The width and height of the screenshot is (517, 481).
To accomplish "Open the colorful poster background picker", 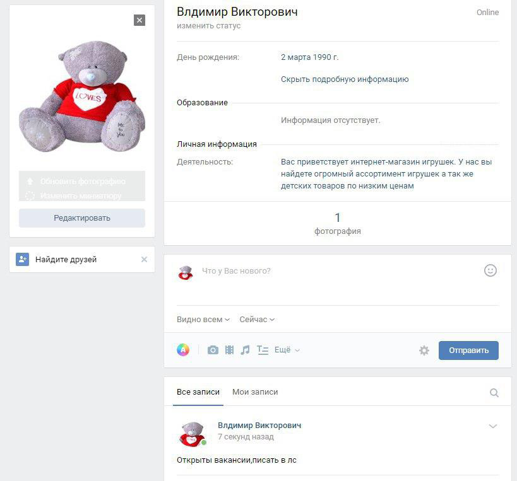I will pos(183,350).
